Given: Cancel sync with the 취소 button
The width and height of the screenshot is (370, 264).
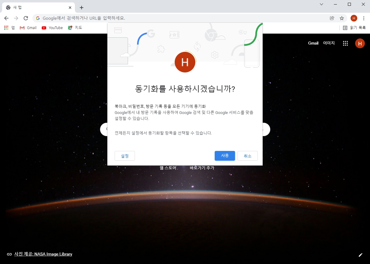Looking at the screenshot, I should tap(247, 156).
